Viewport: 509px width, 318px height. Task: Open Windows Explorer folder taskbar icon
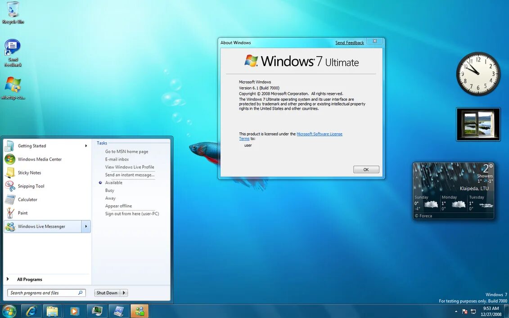[x=52, y=311]
